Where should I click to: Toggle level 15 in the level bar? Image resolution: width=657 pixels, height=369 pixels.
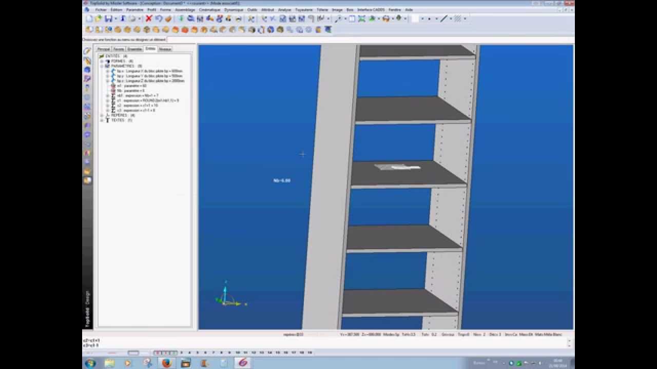278,353
